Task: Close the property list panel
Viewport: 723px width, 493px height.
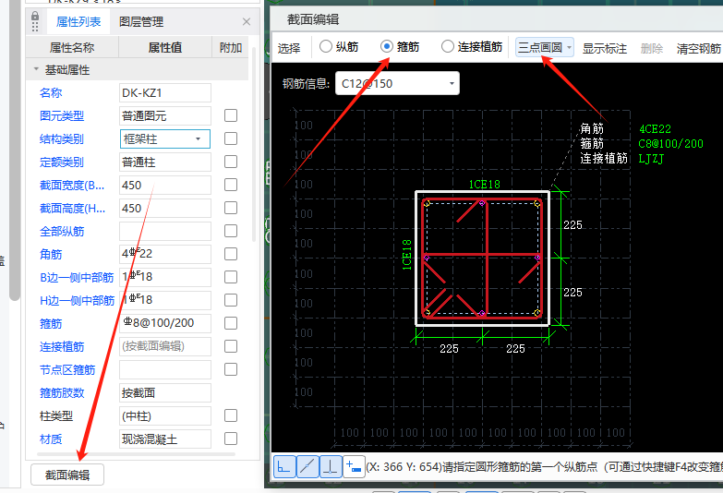Action: click(247, 21)
